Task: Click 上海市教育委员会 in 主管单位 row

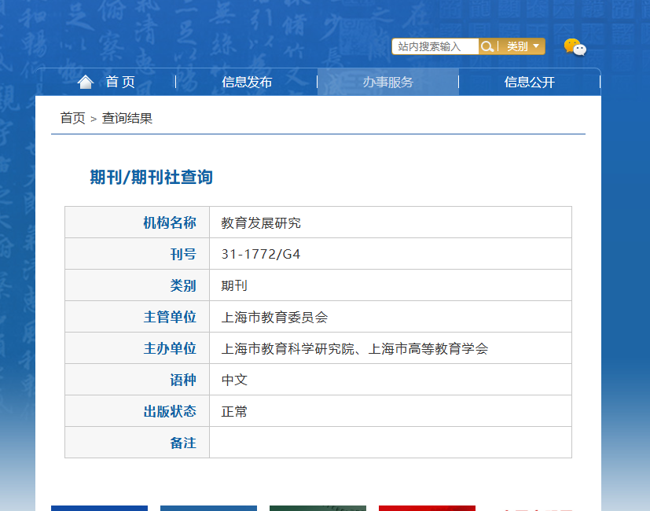Action: pyautogui.click(x=274, y=318)
